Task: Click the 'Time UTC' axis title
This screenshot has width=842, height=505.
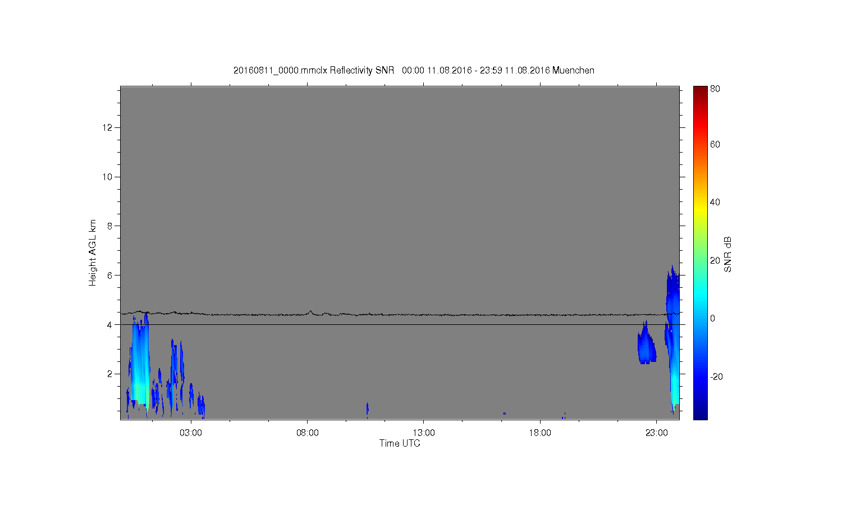Action: [400, 443]
